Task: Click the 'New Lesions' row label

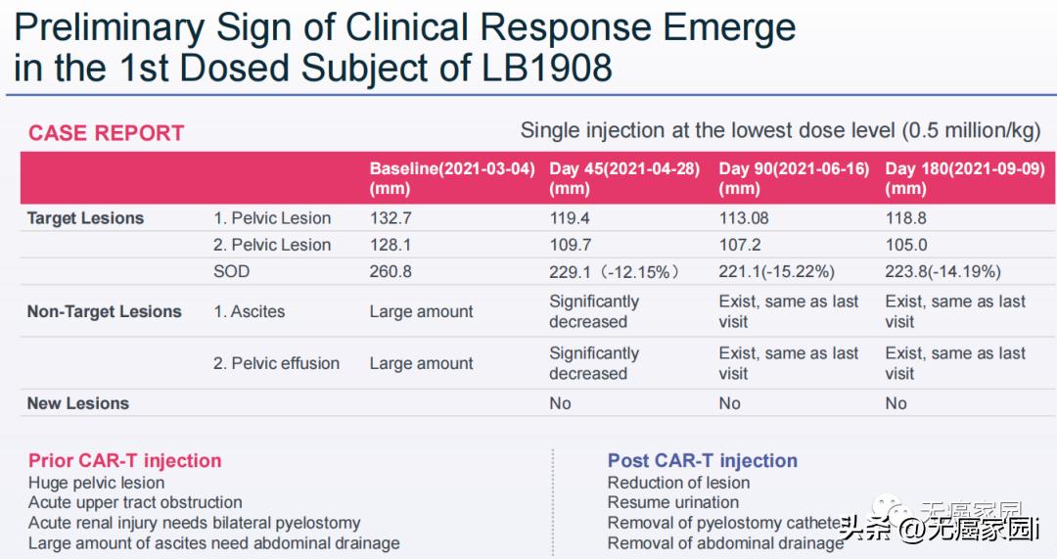Action: [77, 403]
